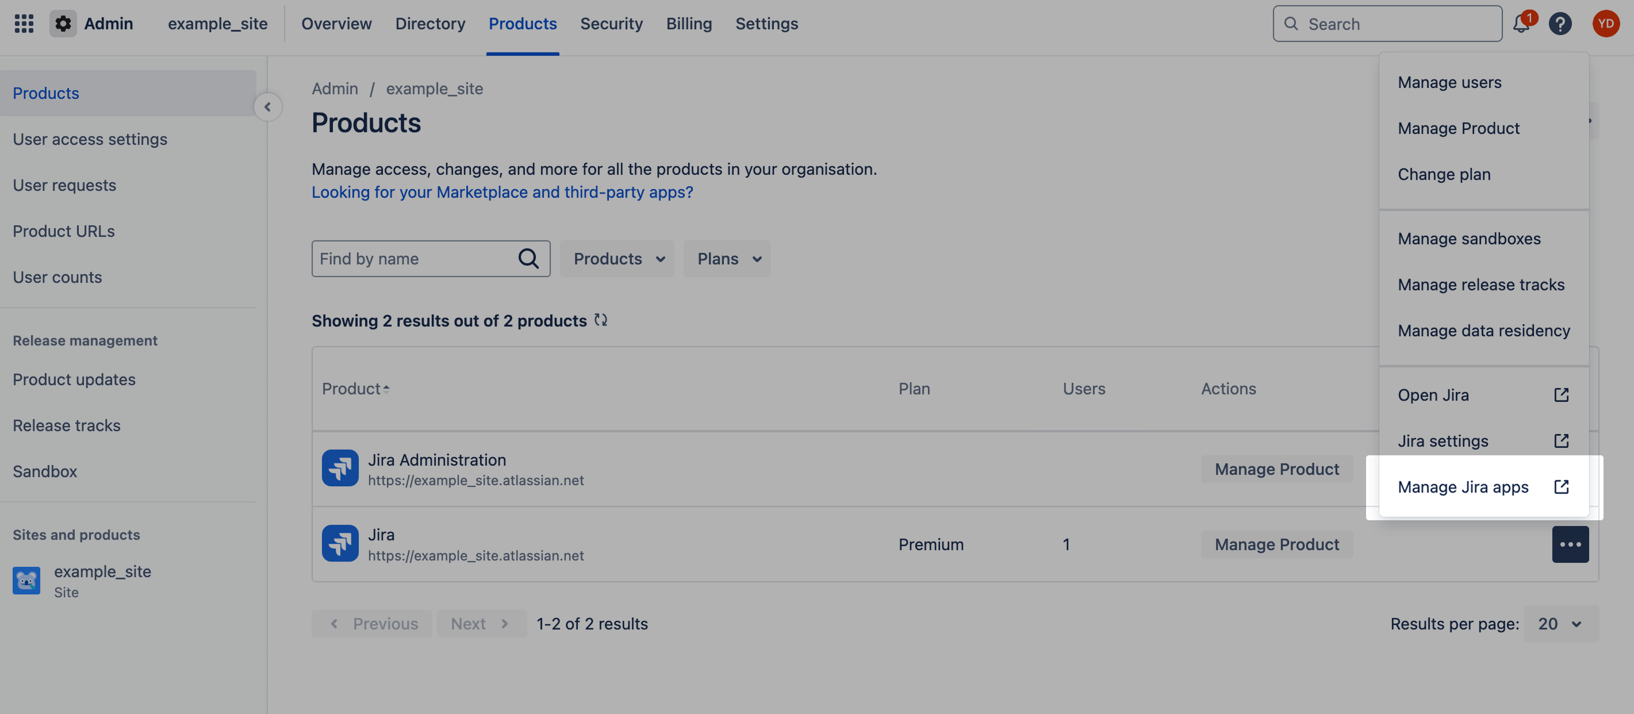The width and height of the screenshot is (1634, 714).
Task: Open Product URLs in sidebar
Action: (x=129, y=231)
